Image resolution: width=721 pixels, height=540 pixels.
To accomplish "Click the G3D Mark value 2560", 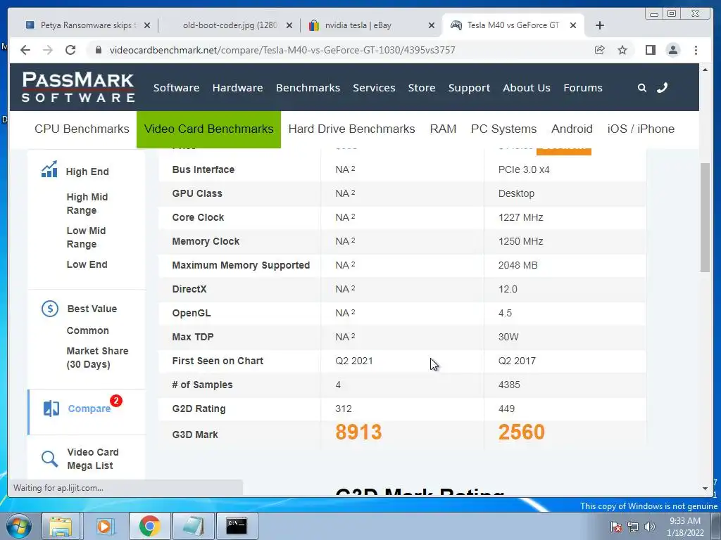I will coord(522,432).
